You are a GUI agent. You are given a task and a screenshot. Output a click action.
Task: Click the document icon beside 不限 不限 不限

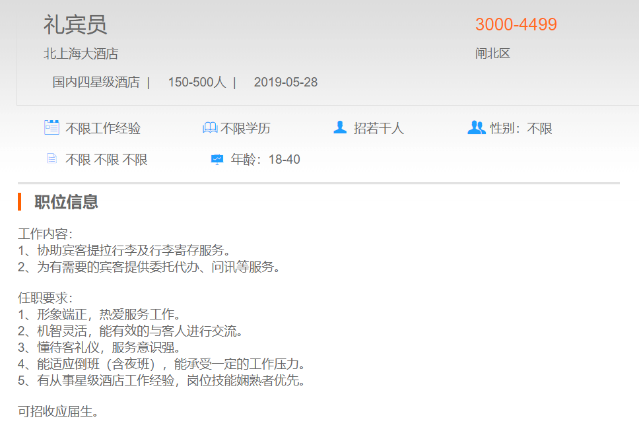[x=51, y=159]
